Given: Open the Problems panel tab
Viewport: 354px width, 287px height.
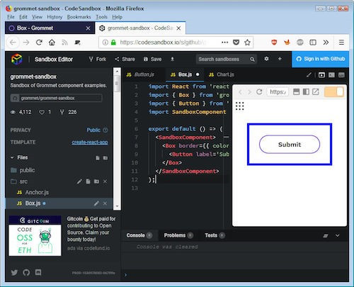Looking at the screenshot, I should 178,235.
